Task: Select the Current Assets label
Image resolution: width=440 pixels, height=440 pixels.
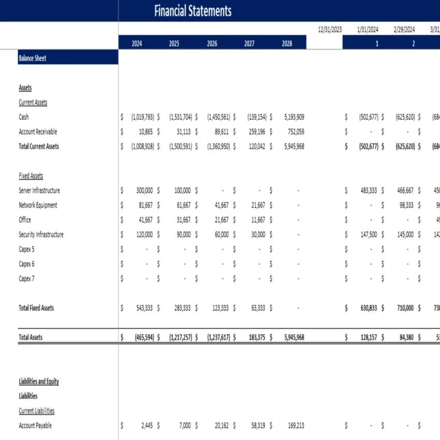Action: point(33,102)
